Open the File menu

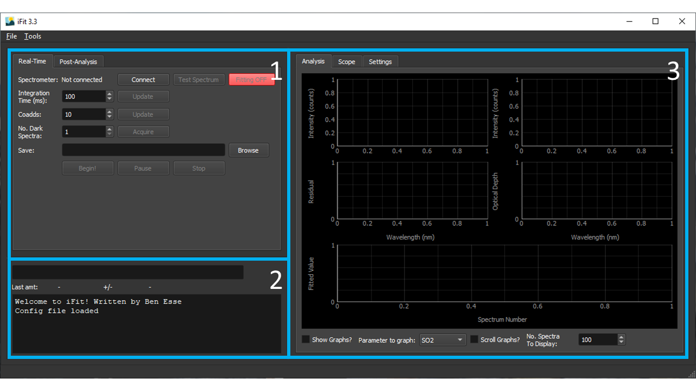(x=11, y=36)
